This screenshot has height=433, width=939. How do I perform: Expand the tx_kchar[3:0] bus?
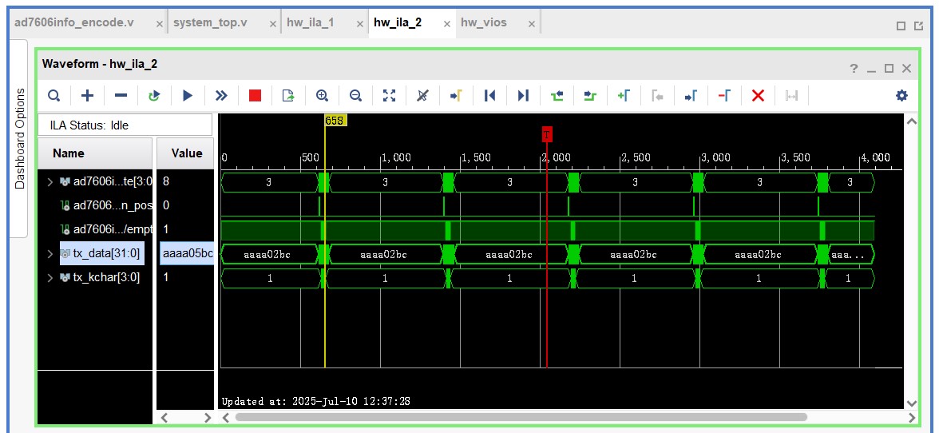point(50,278)
